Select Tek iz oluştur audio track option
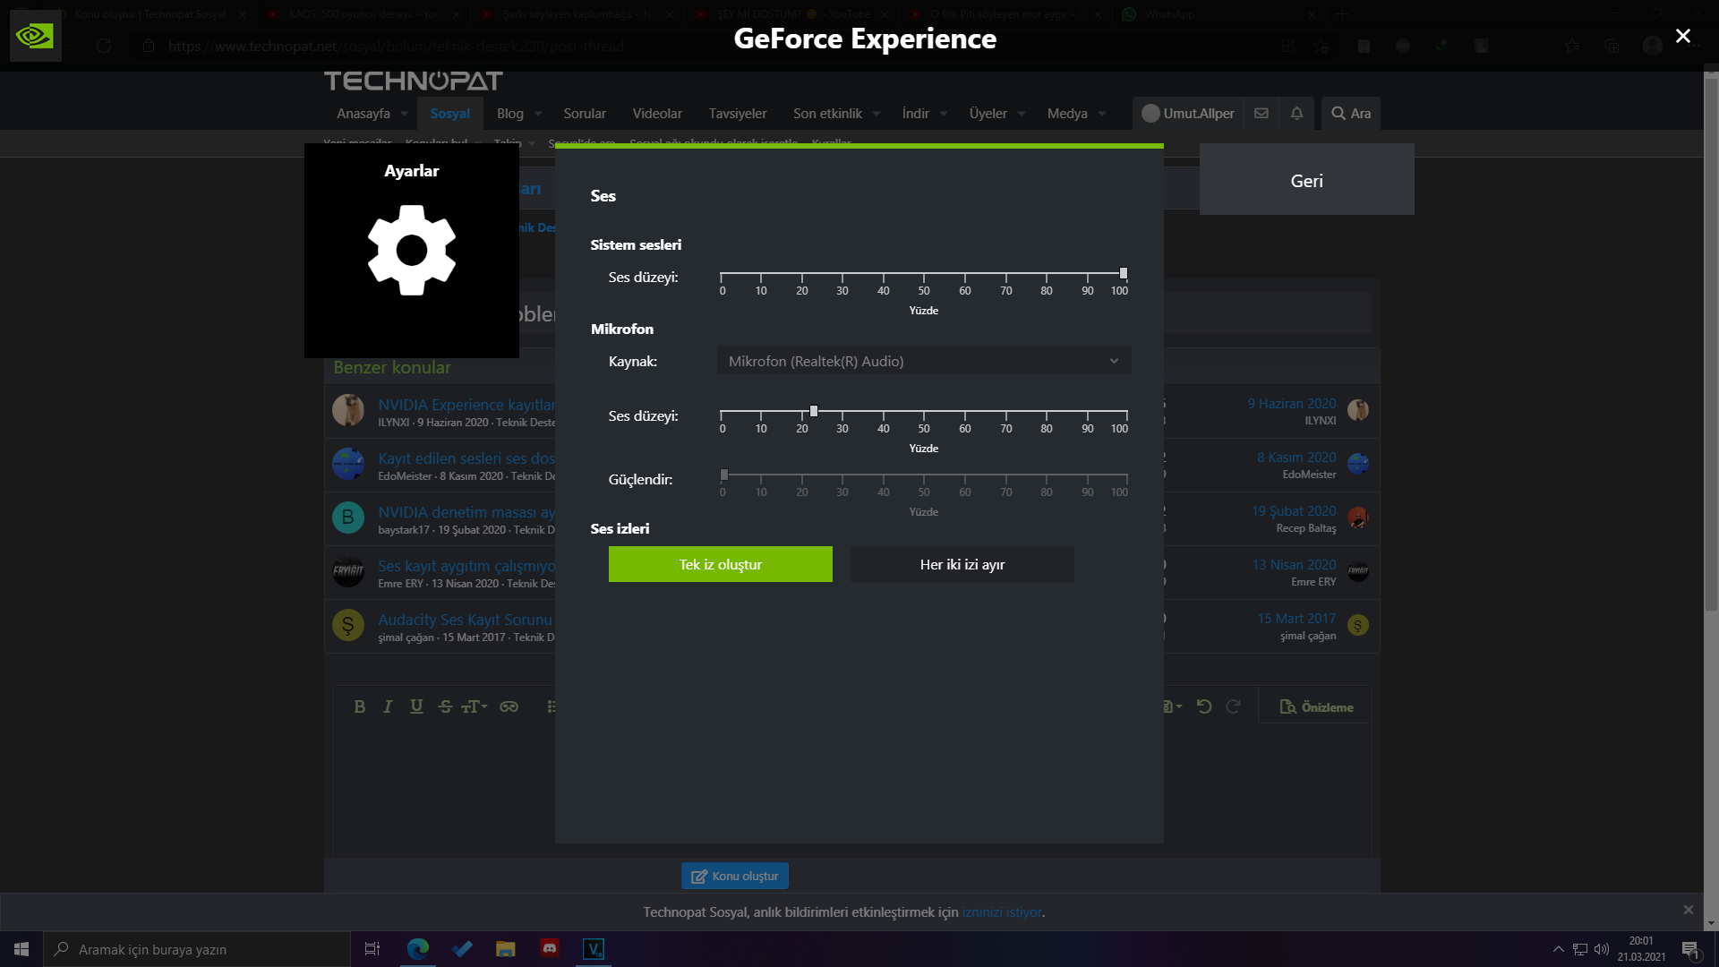The height and width of the screenshot is (967, 1719). (720, 564)
